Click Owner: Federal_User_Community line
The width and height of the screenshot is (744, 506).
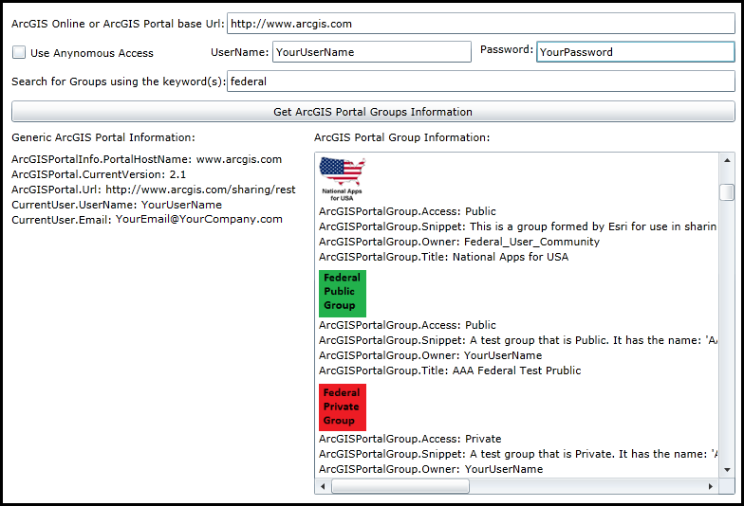(x=459, y=243)
